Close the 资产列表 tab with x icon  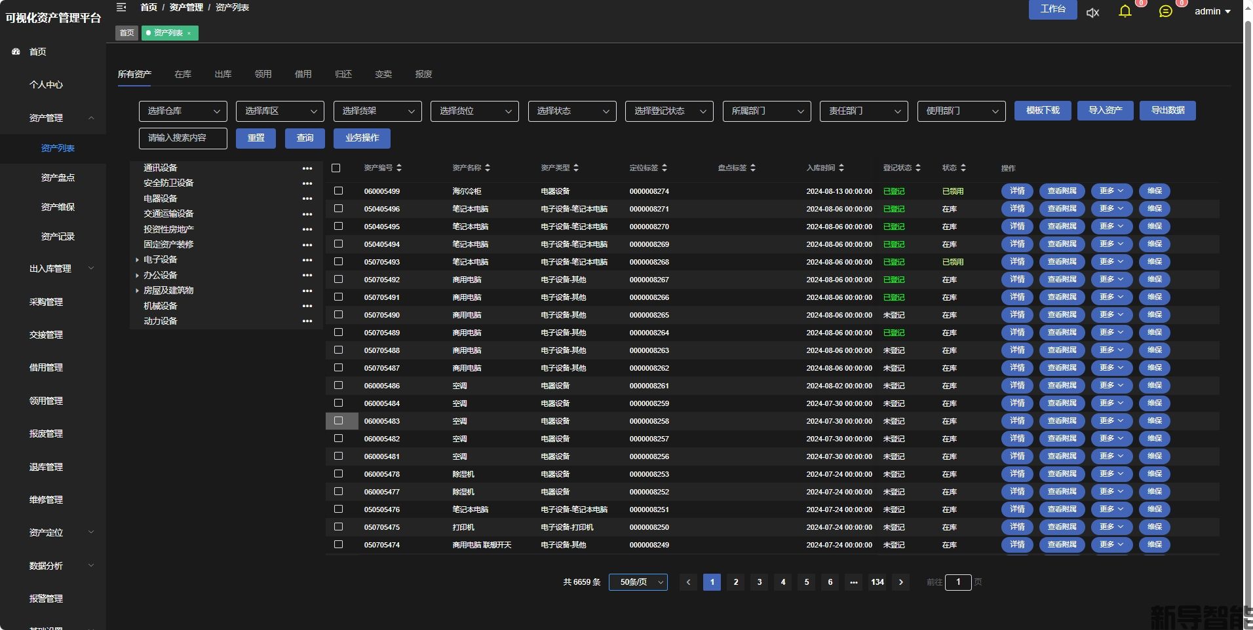189,33
